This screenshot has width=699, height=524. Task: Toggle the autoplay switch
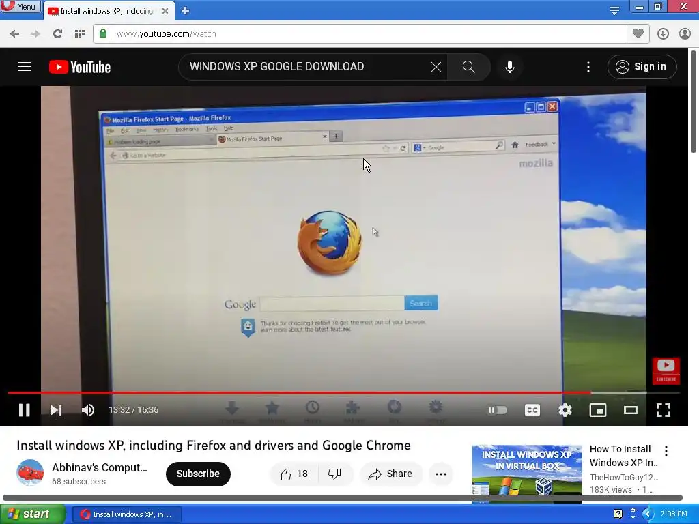(497, 410)
